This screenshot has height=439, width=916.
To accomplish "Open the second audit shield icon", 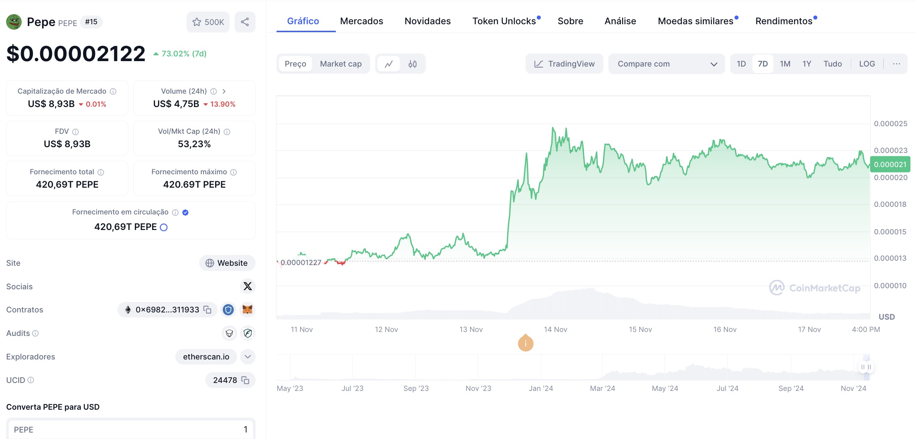I will [x=248, y=333].
